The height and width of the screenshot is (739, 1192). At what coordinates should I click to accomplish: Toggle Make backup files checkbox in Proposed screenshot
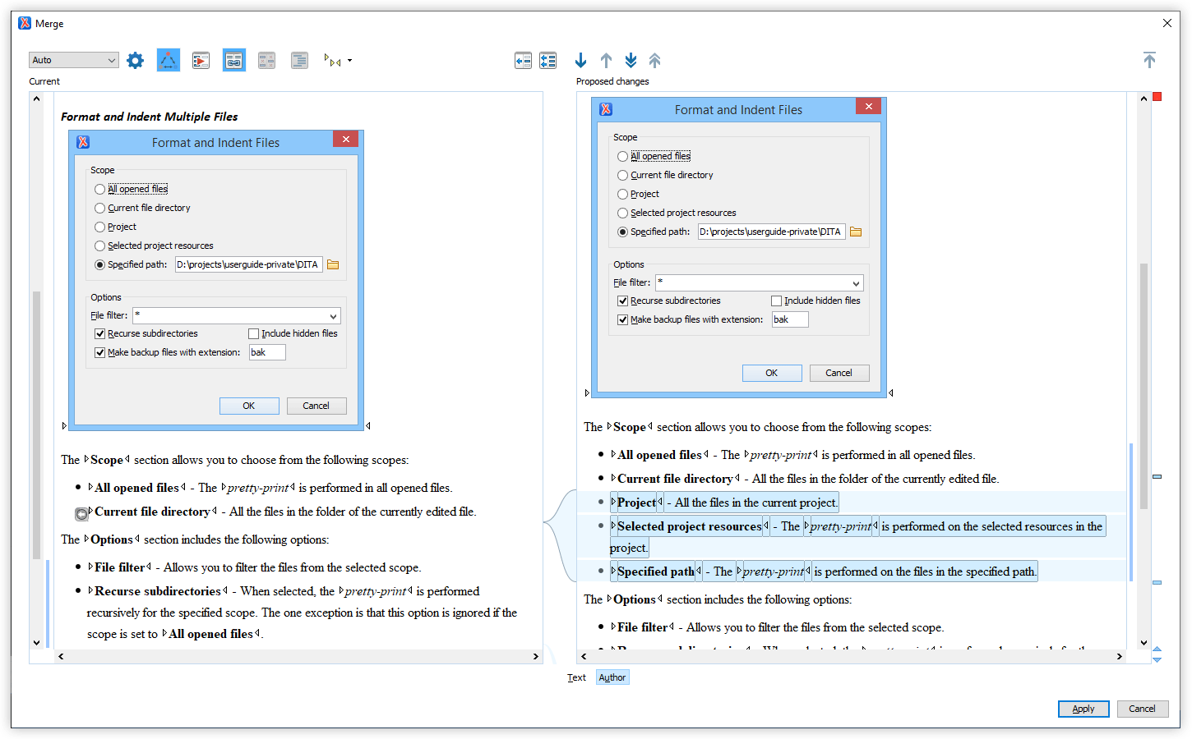[x=622, y=319]
